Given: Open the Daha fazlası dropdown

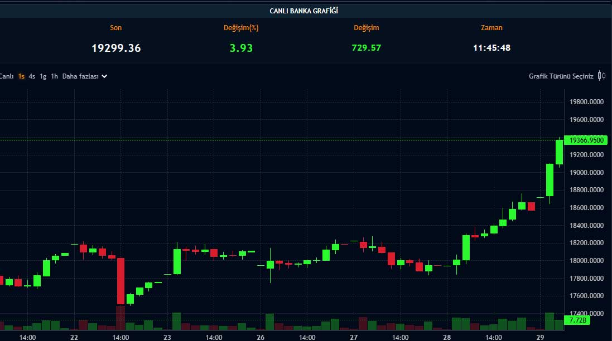Looking at the screenshot, I should pos(80,76).
